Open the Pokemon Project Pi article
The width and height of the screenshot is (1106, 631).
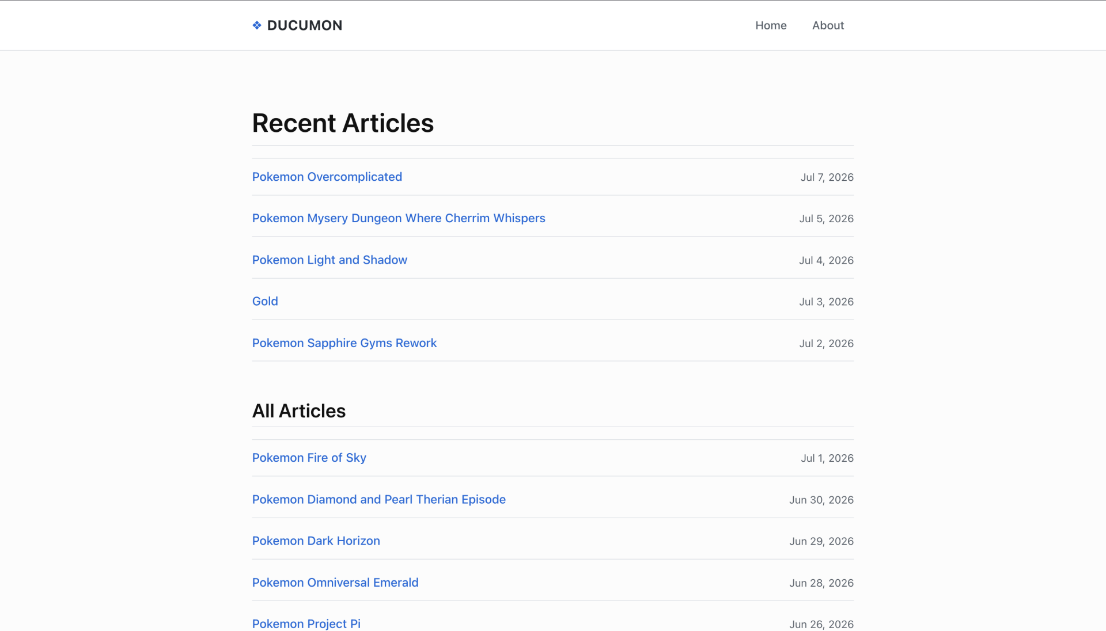(x=306, y=624)
